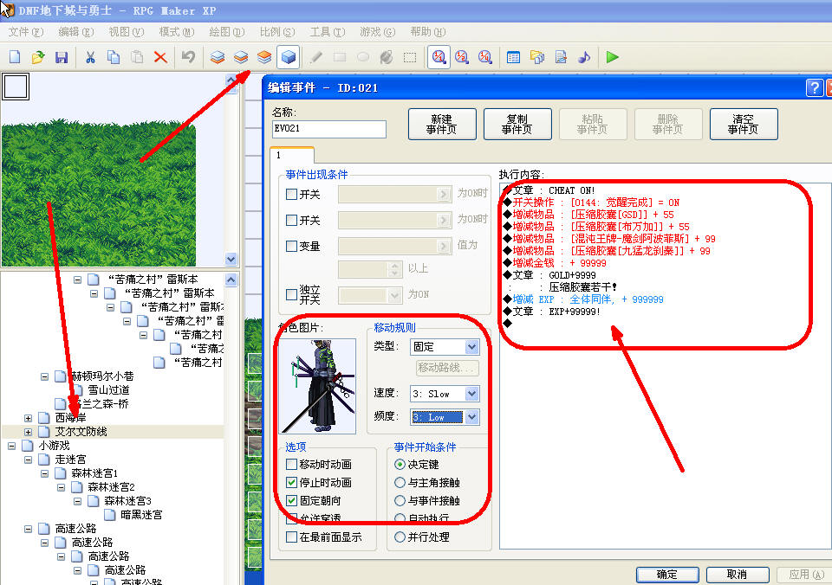The height and width of the screenshot is (585, 832).
Task: Set zoom scale 1:2 icon
Action: 462,57
